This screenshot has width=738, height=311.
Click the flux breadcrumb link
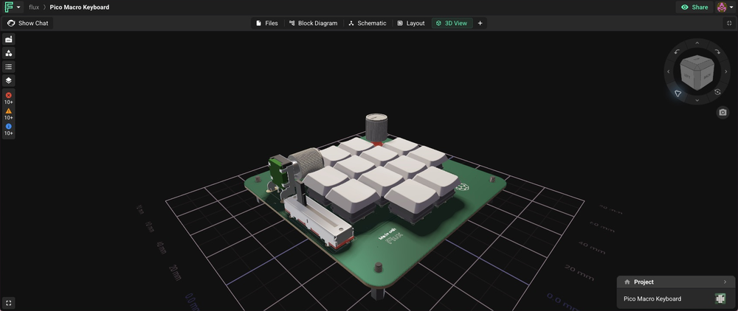click(x=34, y=7)
